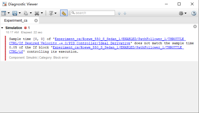Click the Simulation section heading

pyautogui.click(x=14, y=28)
